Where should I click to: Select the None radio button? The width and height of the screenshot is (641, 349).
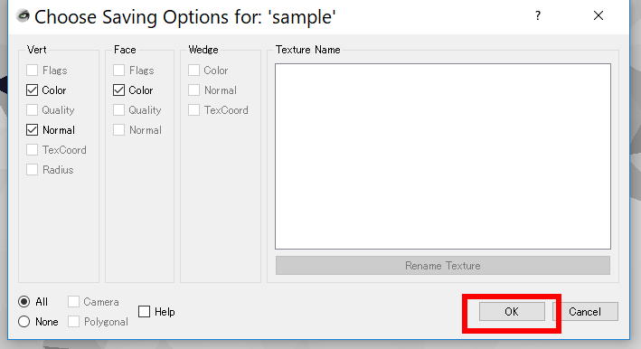click(x=24, y=322)
